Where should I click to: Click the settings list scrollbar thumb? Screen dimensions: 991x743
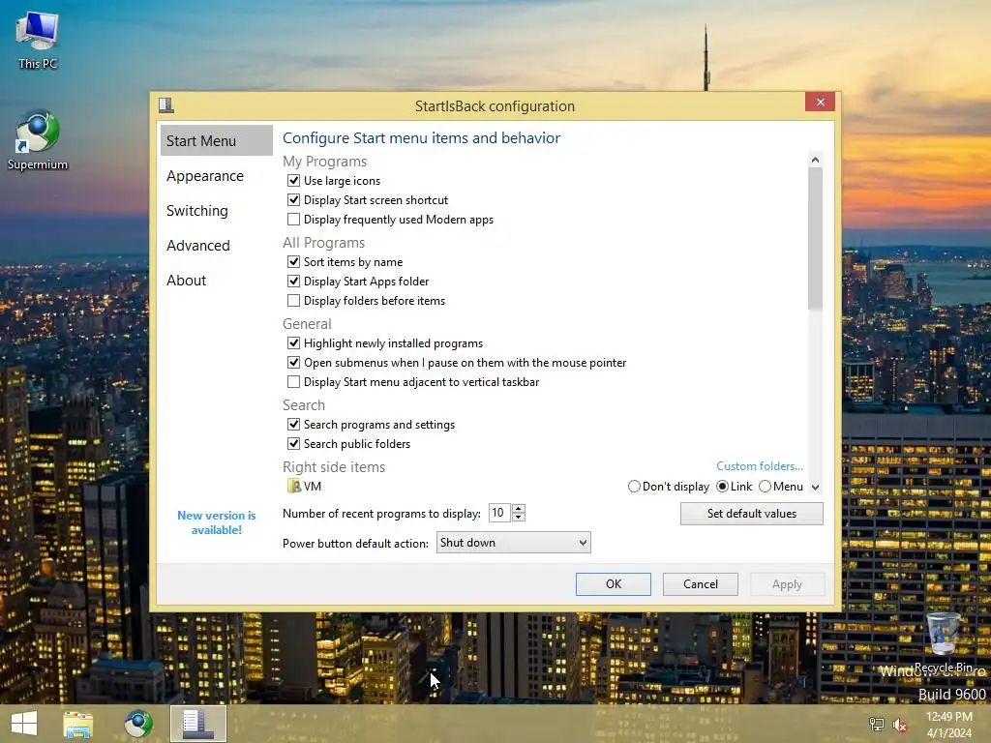[x=815, y=239]
